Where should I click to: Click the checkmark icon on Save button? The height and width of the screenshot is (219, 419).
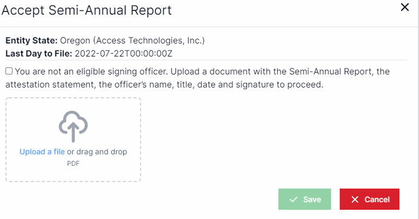point(294,199)
